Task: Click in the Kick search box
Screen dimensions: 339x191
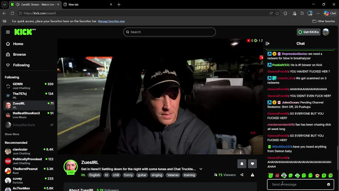Action: point(169,32)
